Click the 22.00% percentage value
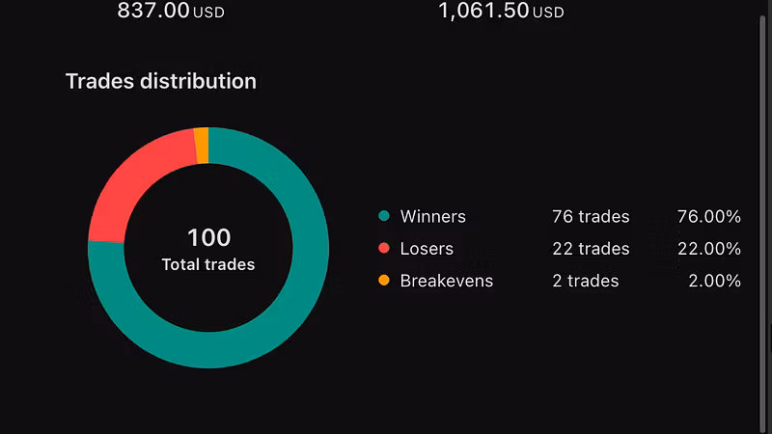 point(709,249)
